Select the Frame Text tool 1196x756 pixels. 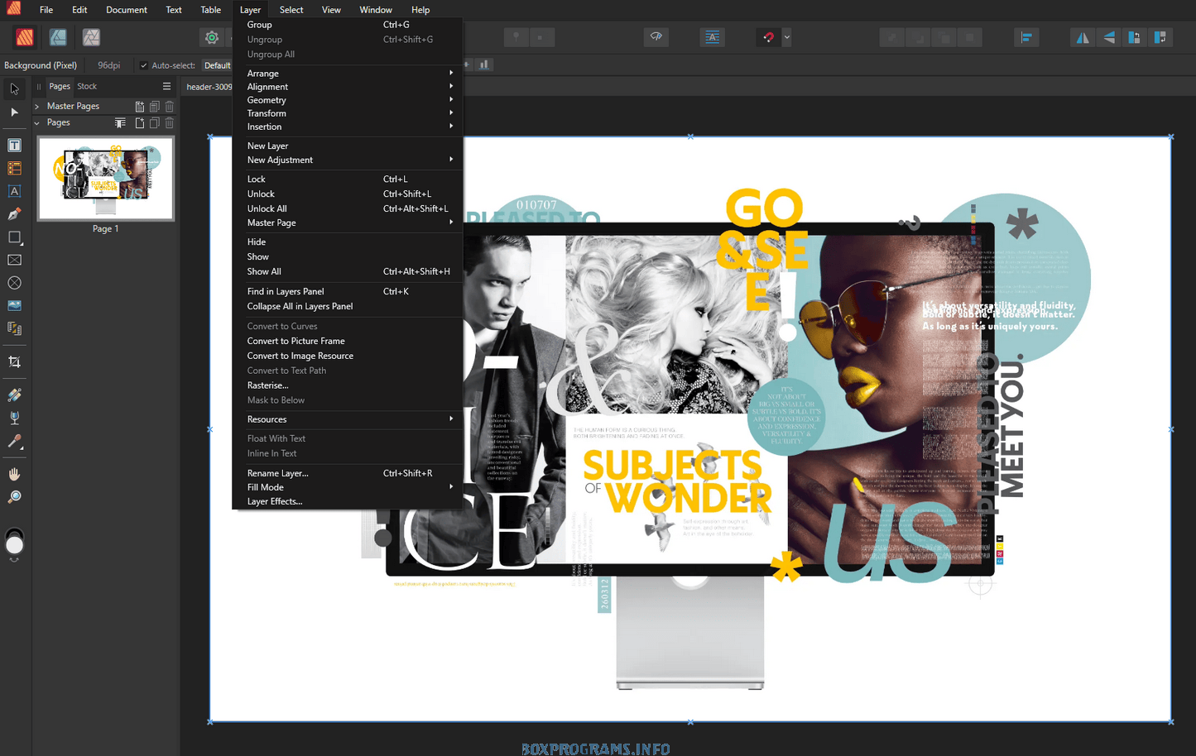(x=14, y=146)
